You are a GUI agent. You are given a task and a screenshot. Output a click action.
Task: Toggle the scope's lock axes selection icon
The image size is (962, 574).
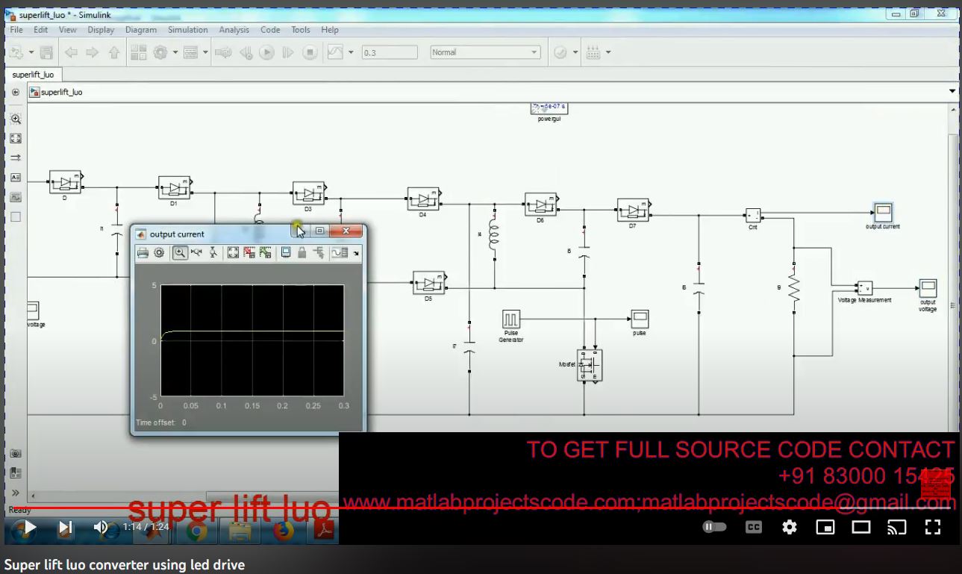(x=302, y=253)
